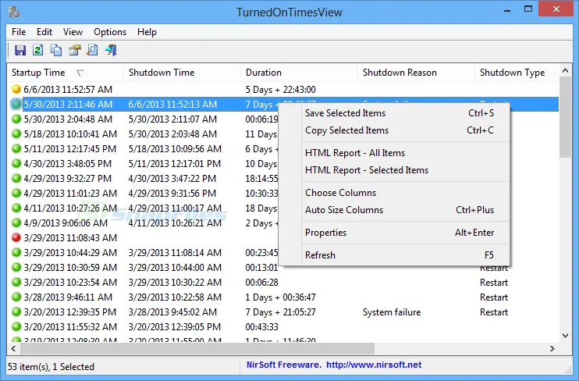Click the application icon in the title bar
Screen dimensions: 579x381
[15, 12]
